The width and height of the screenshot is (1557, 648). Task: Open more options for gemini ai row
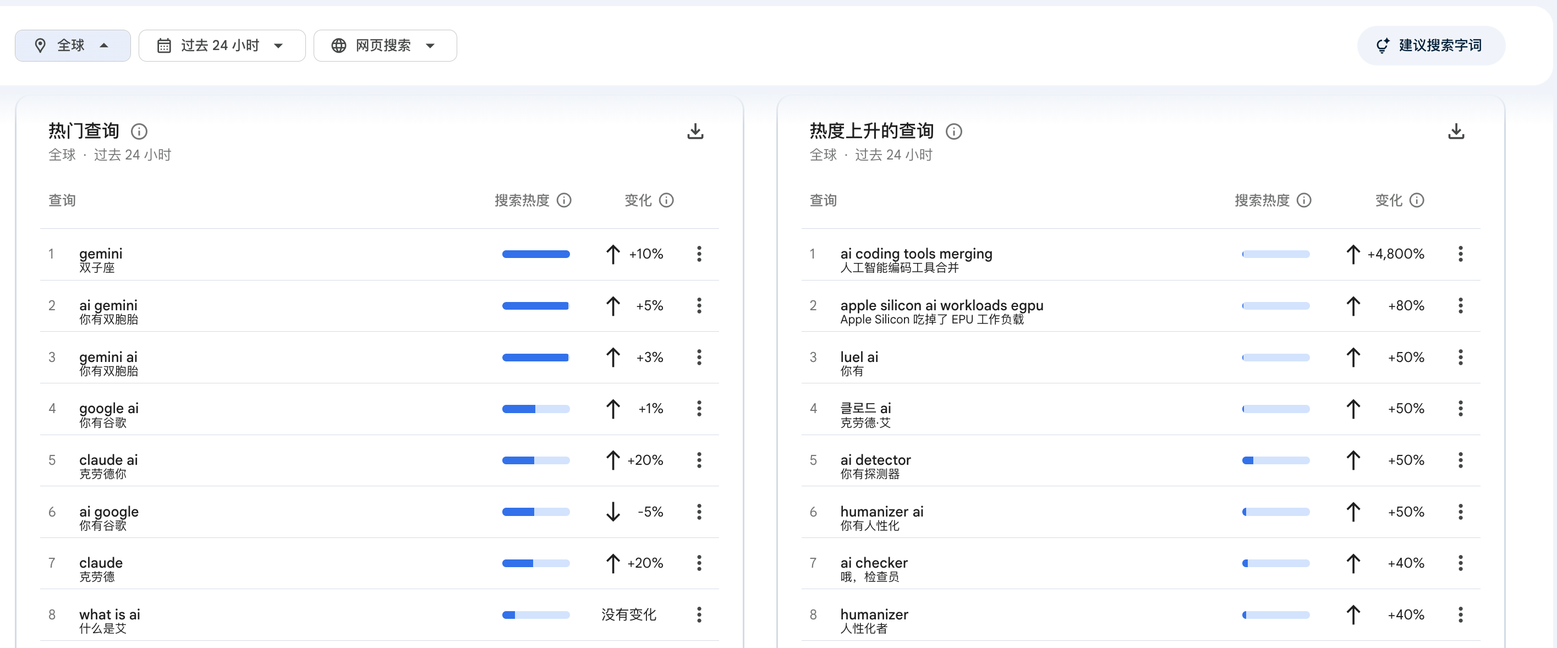[699, 357]
